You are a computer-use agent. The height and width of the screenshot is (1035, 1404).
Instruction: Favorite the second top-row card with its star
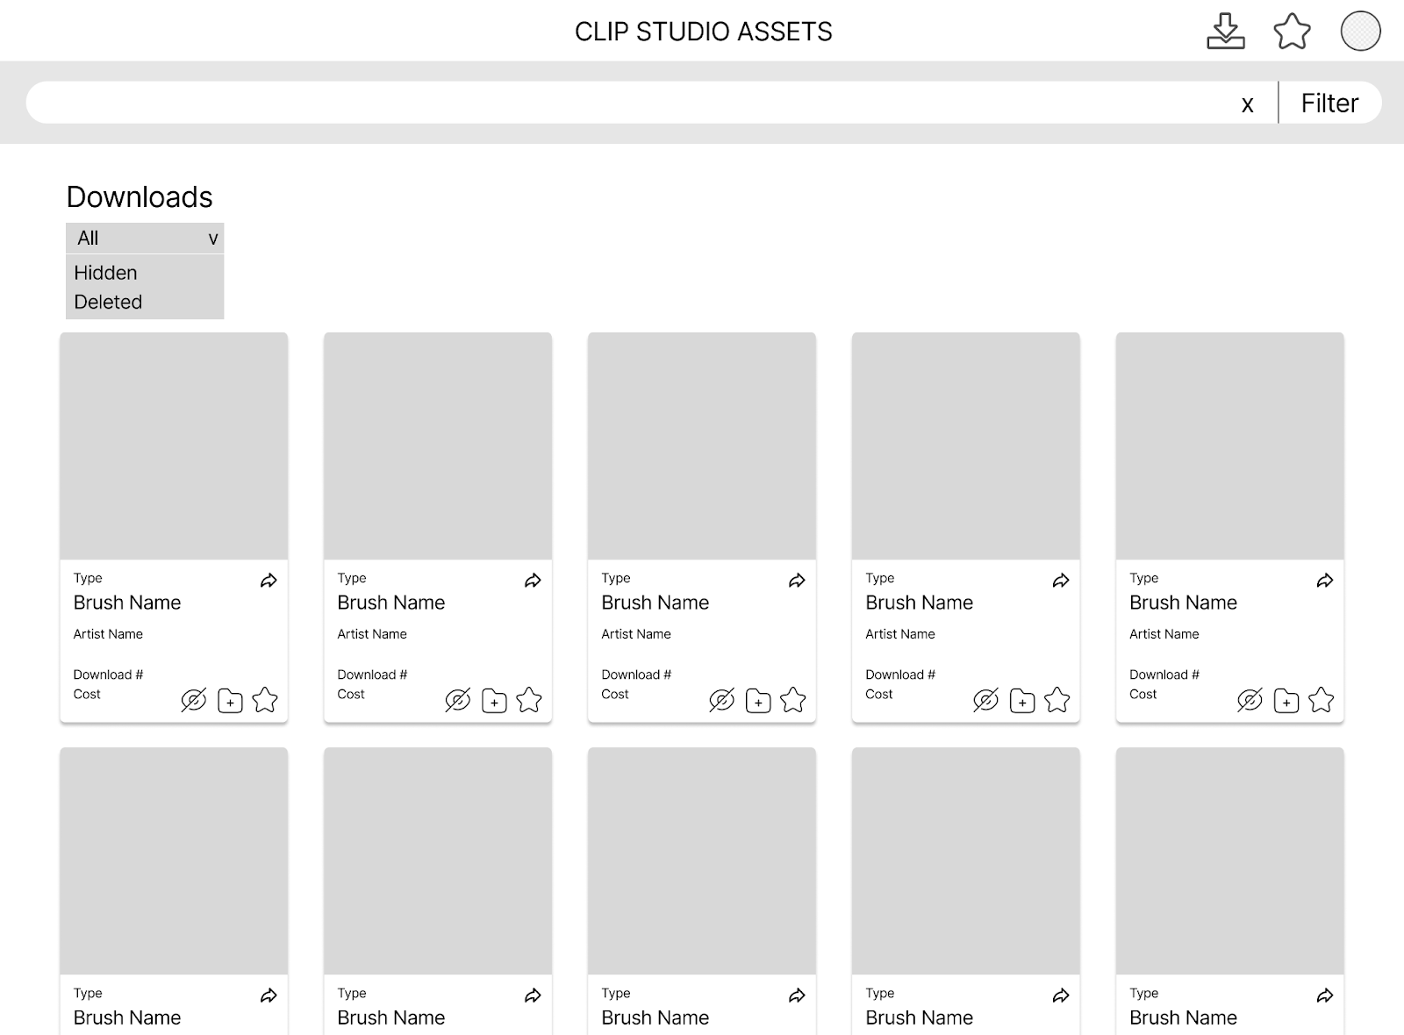pos(529,700)
